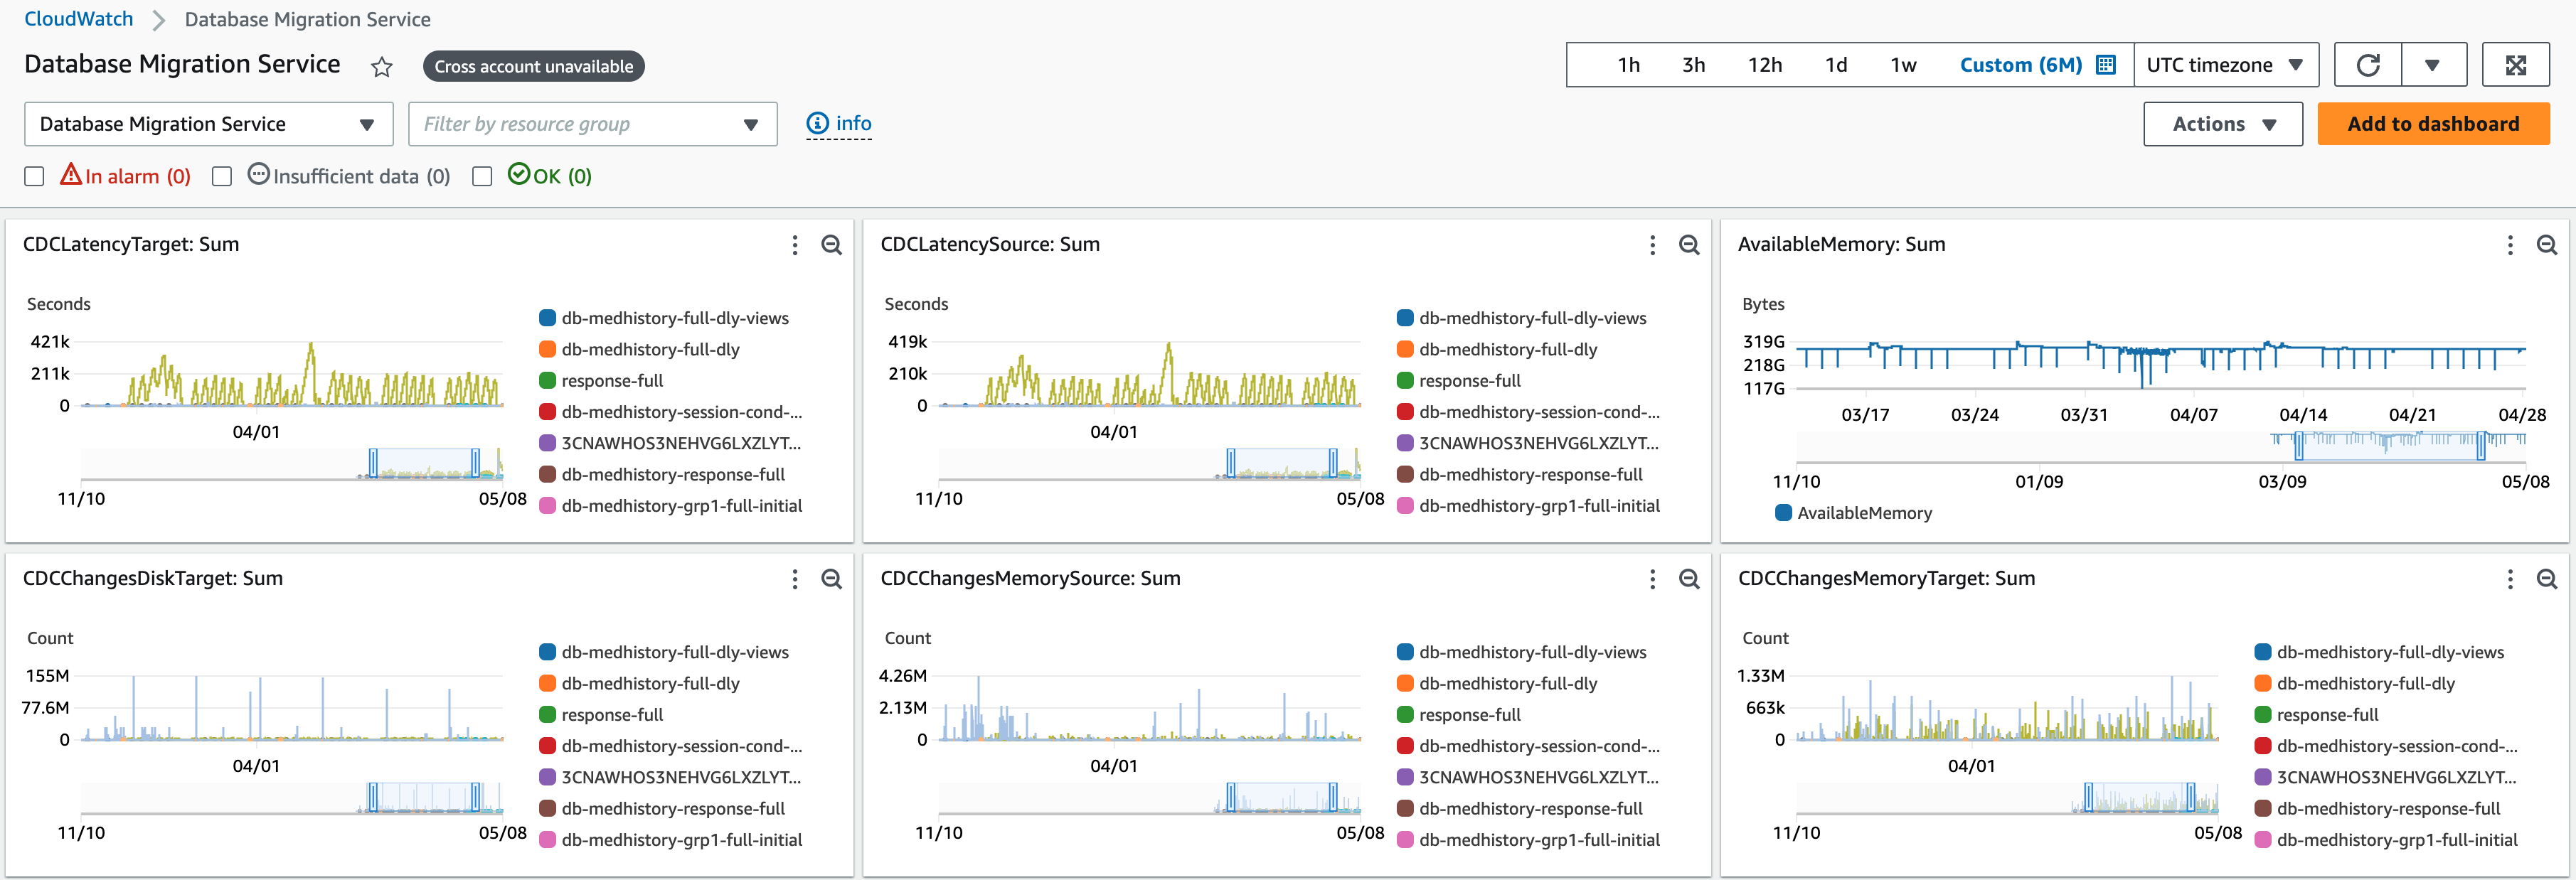Zoom the CDCChangesMemoryTarget graph magnifier
Image resolution: width=2576 pixels, height=880 pixels.
2546,579
